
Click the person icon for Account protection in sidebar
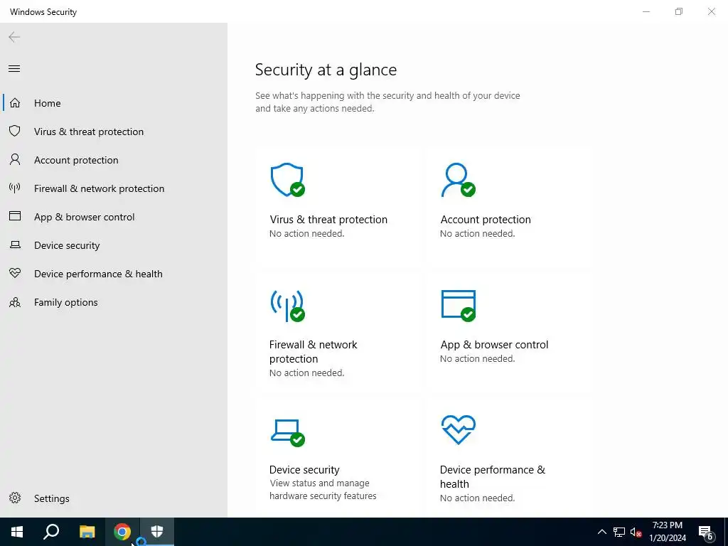[x=15, y=160]
